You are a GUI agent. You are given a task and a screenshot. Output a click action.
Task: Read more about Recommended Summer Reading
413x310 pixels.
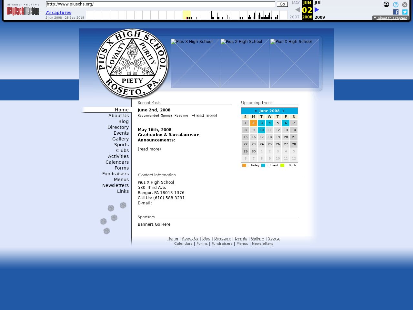coord(205,116)
